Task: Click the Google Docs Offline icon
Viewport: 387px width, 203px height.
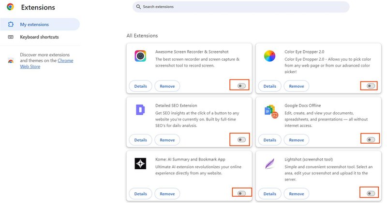Action: 271,111
